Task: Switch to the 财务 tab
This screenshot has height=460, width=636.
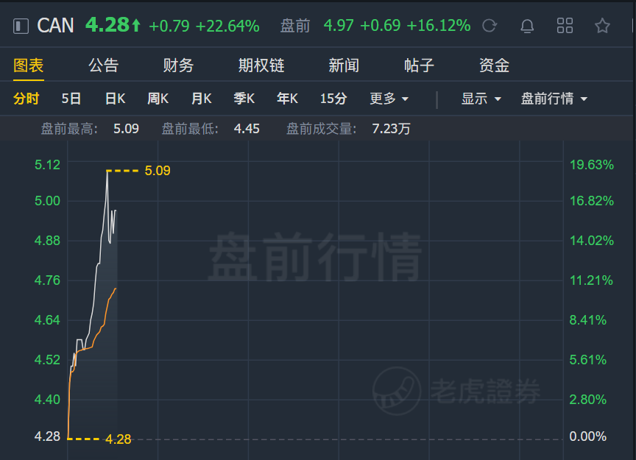Action: (x=178, y=66)
